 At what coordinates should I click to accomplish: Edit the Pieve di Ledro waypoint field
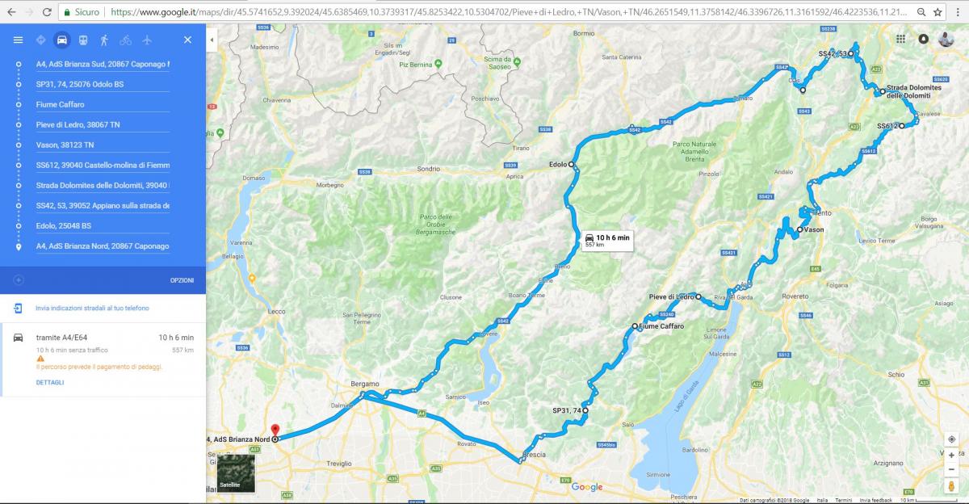pos(103,124)
